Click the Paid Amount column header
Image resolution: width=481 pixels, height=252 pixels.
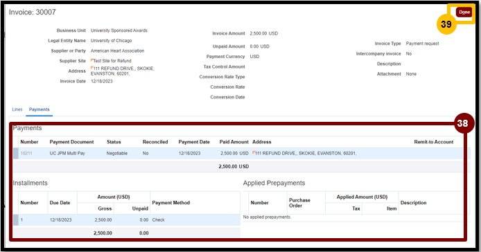[x=234, y=142]
